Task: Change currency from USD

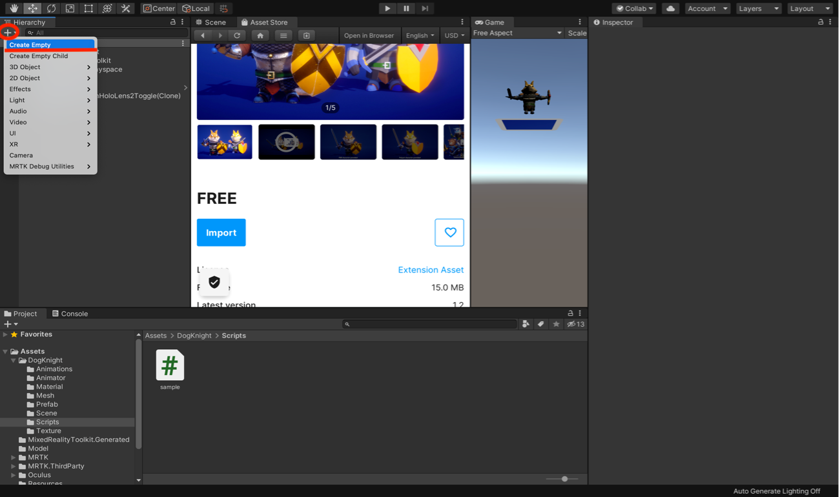Action: [455, 35]
